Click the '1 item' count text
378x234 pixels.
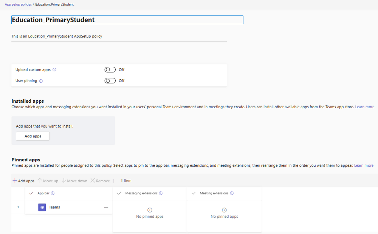(x=126, y=181)
